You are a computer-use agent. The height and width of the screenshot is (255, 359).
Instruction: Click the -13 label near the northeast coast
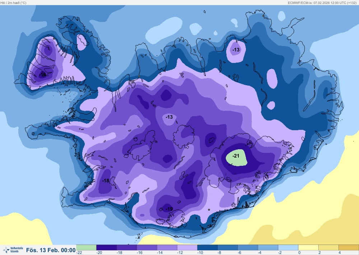click(236, 50)
